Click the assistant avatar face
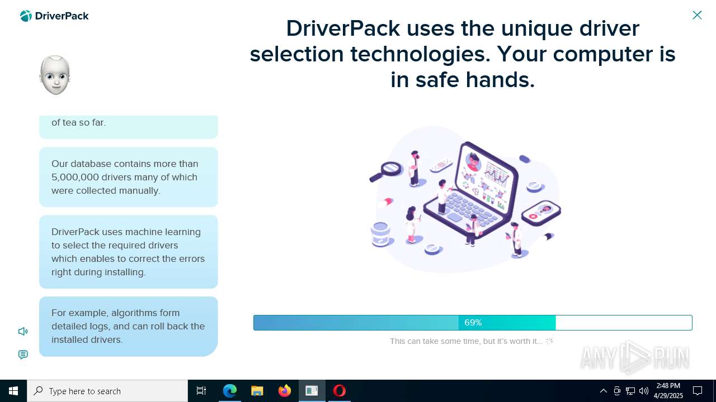Viewport: 716px width, 402px height. (55, 75)
